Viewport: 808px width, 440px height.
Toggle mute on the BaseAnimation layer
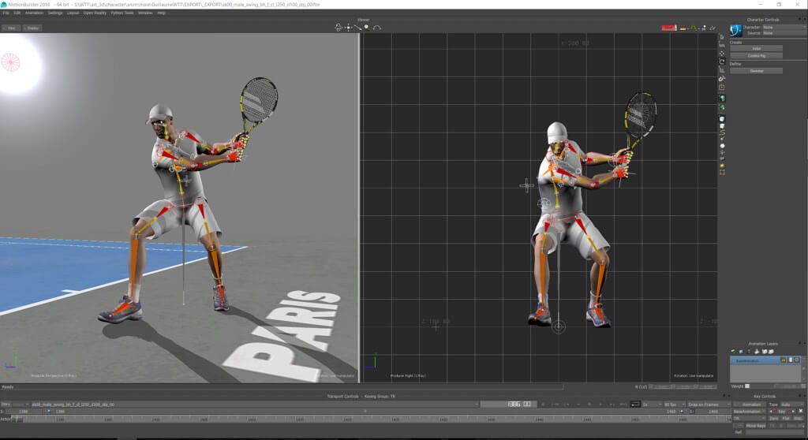(x=797, y=360)
